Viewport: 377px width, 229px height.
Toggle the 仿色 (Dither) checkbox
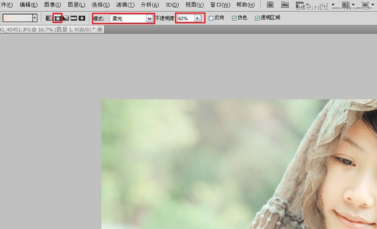(x=234, y=18)
